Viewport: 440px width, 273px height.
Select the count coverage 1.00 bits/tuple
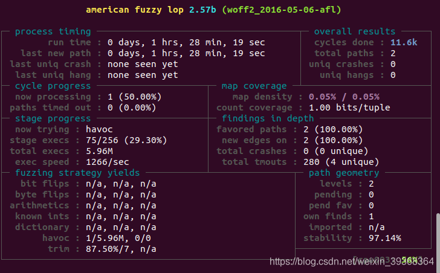coord(349,108)
